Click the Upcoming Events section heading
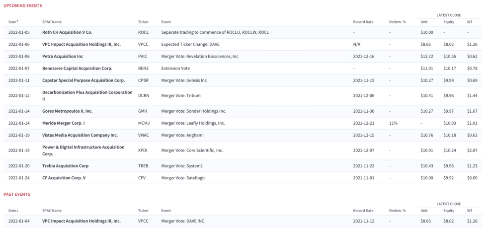487x229 pixels. (23, 5)
